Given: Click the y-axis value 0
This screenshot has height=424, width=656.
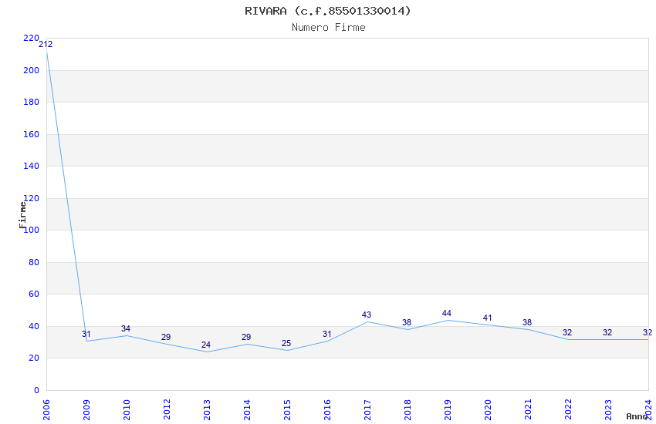Looking at the screenshot, I should click(37, 390).
